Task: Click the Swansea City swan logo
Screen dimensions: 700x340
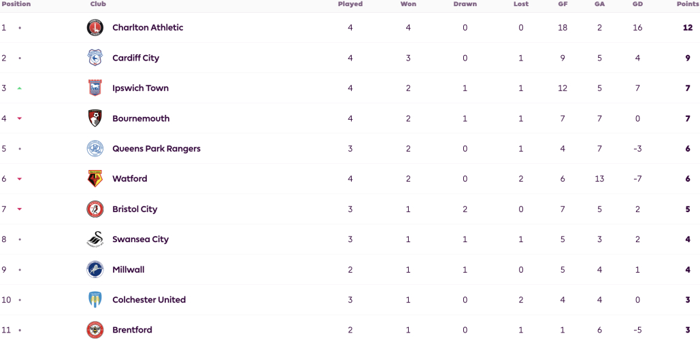Action: coord(95,239)
